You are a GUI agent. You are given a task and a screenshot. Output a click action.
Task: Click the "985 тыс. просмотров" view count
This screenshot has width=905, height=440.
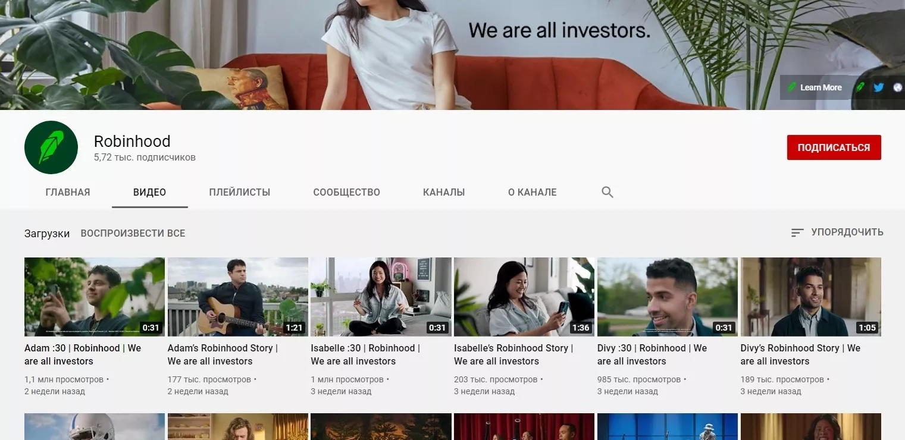(639, 379)
